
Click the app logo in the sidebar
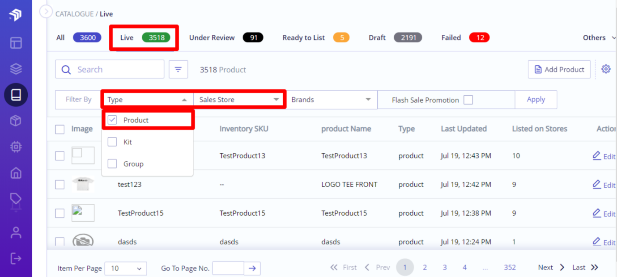tap(15, 15)
